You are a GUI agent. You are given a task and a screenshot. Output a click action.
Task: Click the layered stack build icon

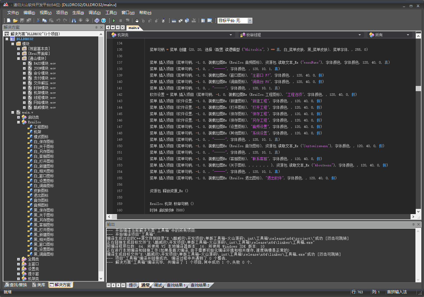click(187, 20)
